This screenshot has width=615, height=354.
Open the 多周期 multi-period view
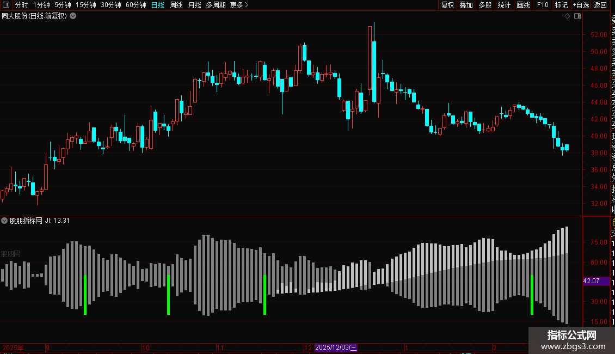pyautogui.click(x=216, y=5)
